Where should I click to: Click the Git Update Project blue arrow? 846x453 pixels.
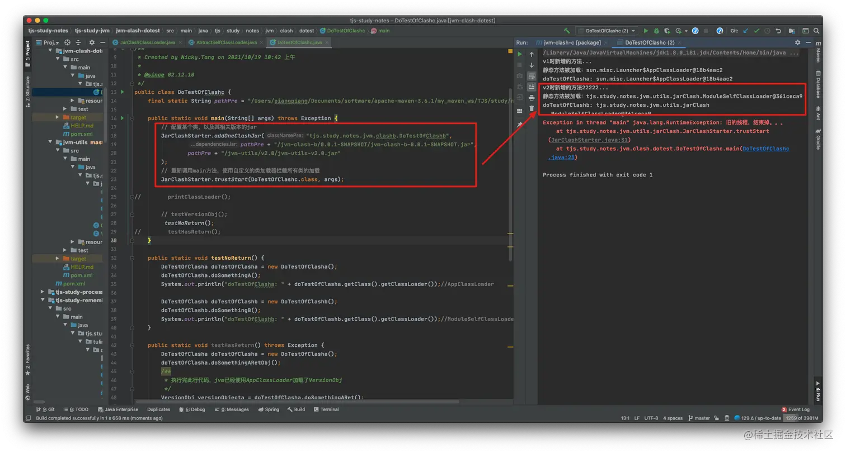pyautogui.click(x=745, y=31)
